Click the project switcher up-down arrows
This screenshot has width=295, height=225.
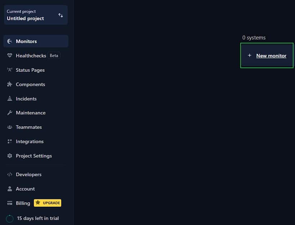tap(61, 15)
